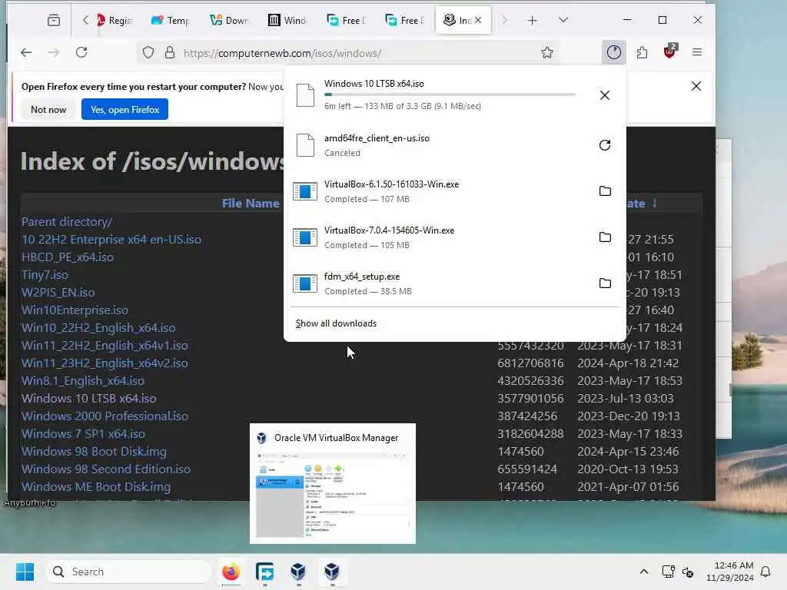Toggle the downloads panel button
This screenshot has height=590, width=787.
click(x=613, y=52)
